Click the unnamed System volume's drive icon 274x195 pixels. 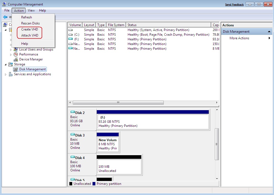coord(71,30)
